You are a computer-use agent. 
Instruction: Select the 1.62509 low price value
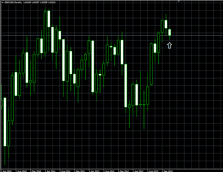44,2
